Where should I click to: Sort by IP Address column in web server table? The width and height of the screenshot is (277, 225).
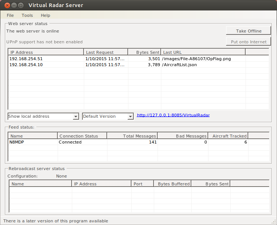pyautogui.click(x=46, y=52)
